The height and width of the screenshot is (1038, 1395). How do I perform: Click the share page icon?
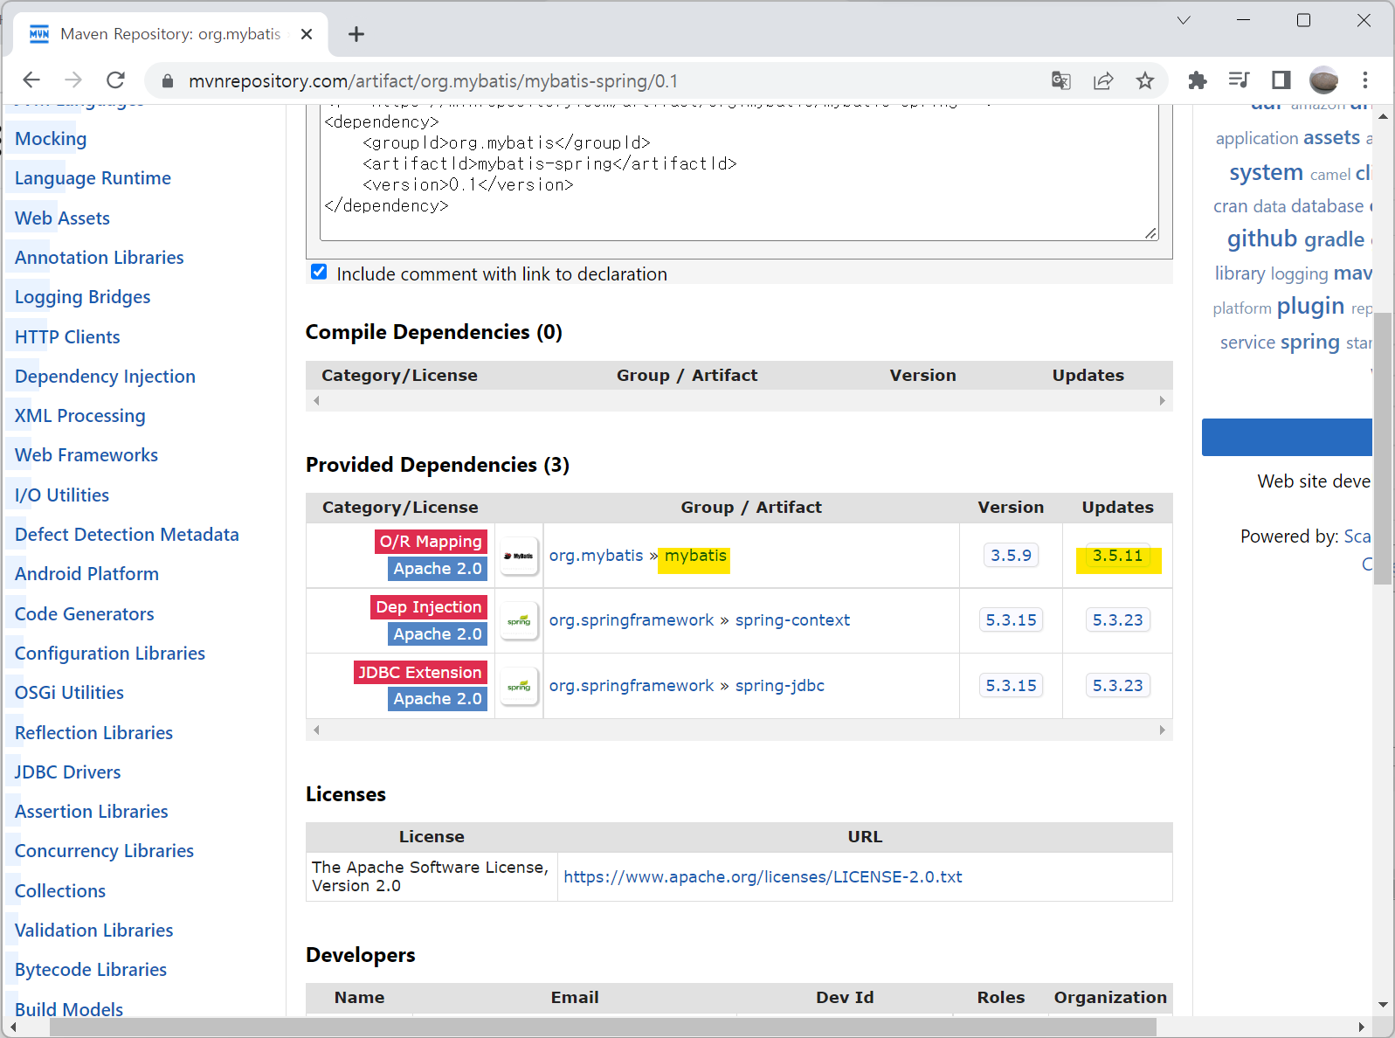click(x=1103, y=81)
